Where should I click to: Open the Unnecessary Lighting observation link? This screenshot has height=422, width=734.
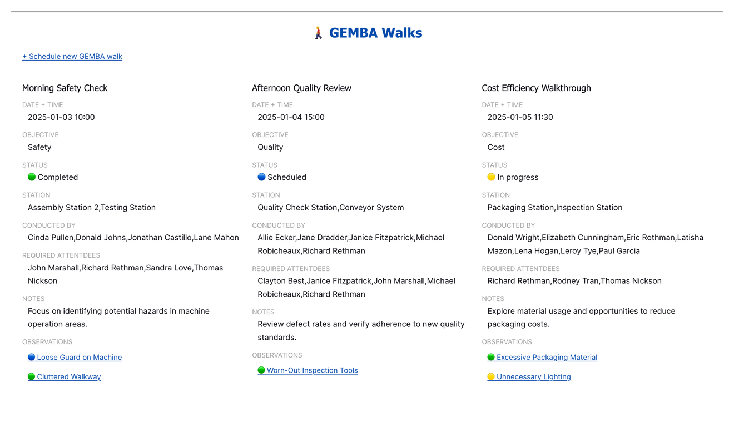tap(534, 376)
